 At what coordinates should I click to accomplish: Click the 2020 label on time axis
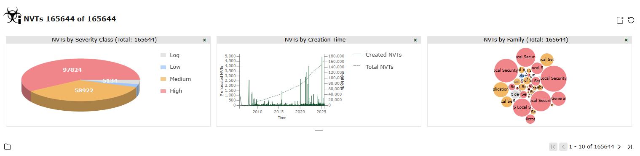(x=300, y=112)
